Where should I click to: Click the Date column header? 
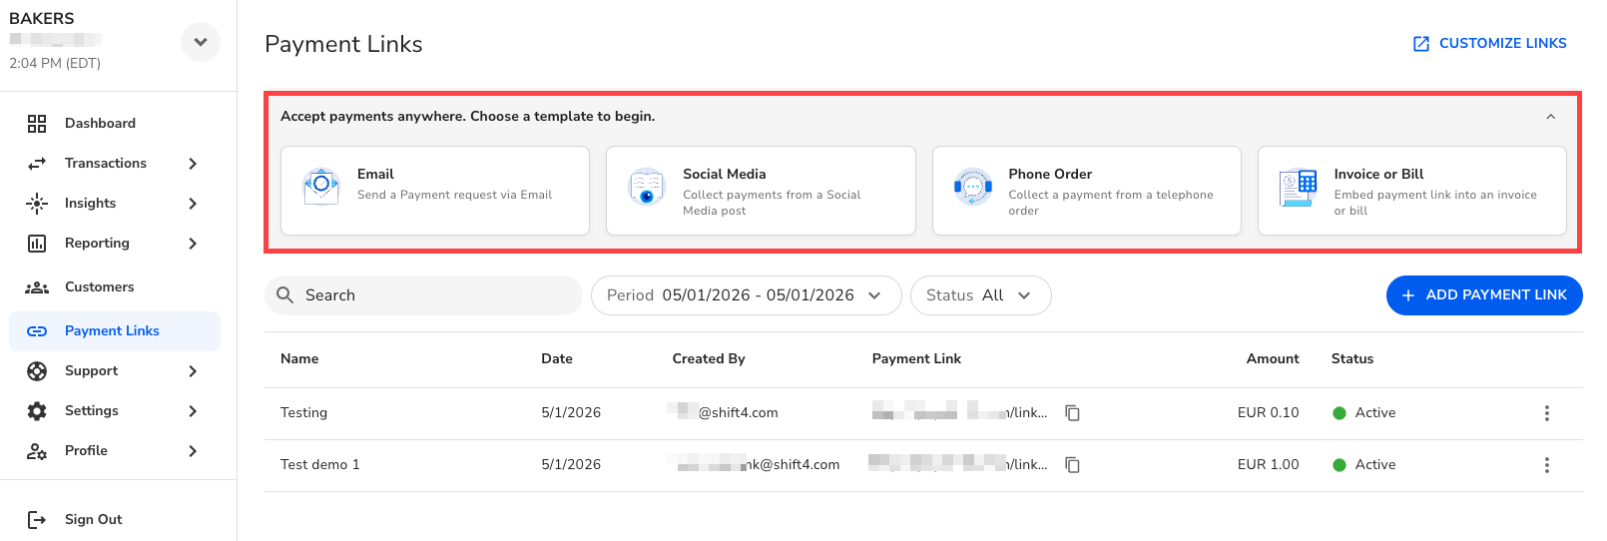[x=557, y=359]
